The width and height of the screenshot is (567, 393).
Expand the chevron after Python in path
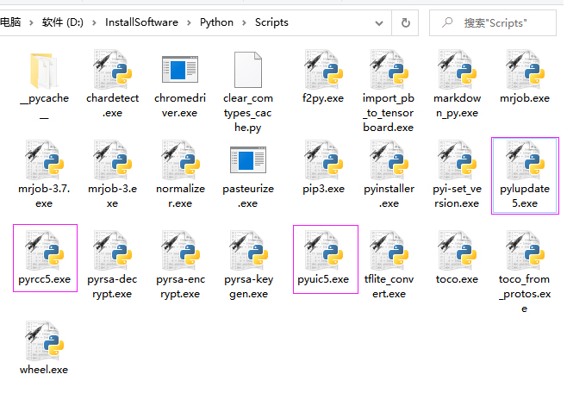(244, 22)
